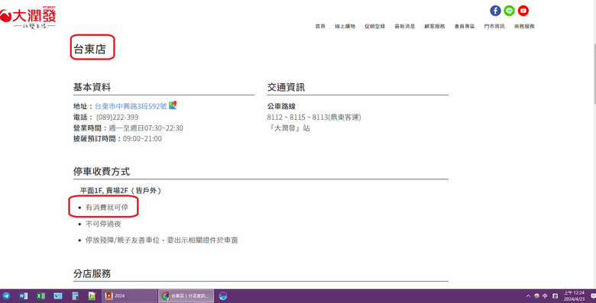Open the 商務服務 navigation item
This screenshot has height=303, width=596.
(524, 26)
